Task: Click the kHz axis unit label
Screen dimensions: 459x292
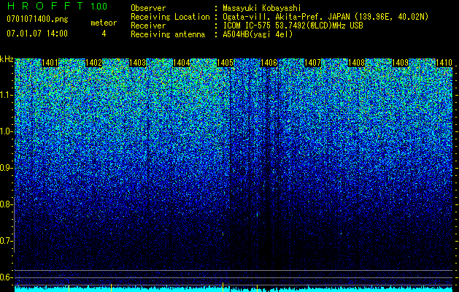Action: tap(7, 59)
